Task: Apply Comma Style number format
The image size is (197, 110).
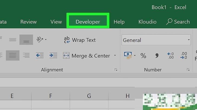Action: [x=157, y=56]
